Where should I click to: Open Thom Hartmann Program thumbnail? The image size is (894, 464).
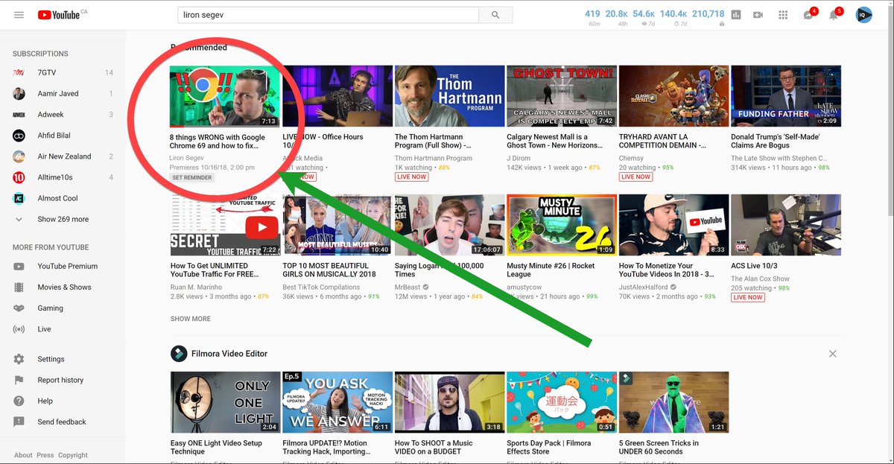(449, 96)
